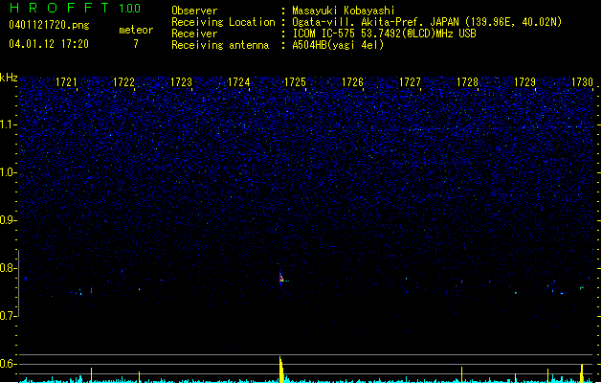Click the yellow amplitude spike at far right

click(581, 371)
